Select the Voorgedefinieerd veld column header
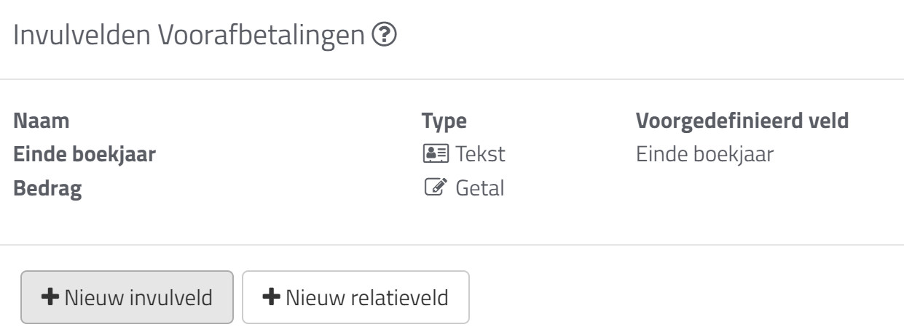The image size is (904, 335). click(x=743, y=121)
